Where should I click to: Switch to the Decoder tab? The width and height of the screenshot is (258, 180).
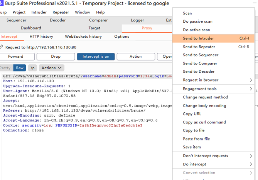tap(58, 20)
